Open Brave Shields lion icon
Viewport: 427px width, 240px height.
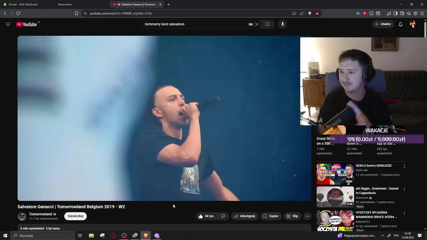pos(310,13)
